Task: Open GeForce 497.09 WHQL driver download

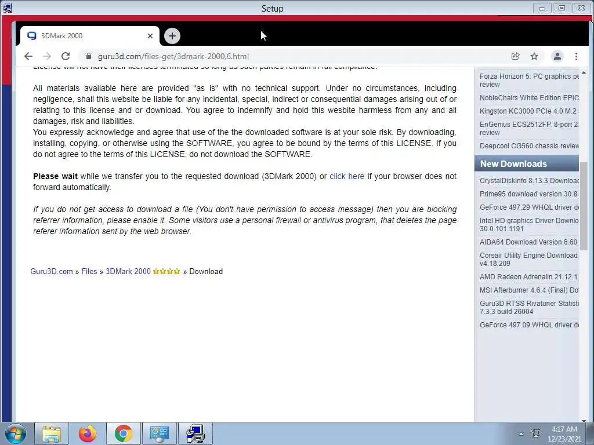Action: (529, 324)
